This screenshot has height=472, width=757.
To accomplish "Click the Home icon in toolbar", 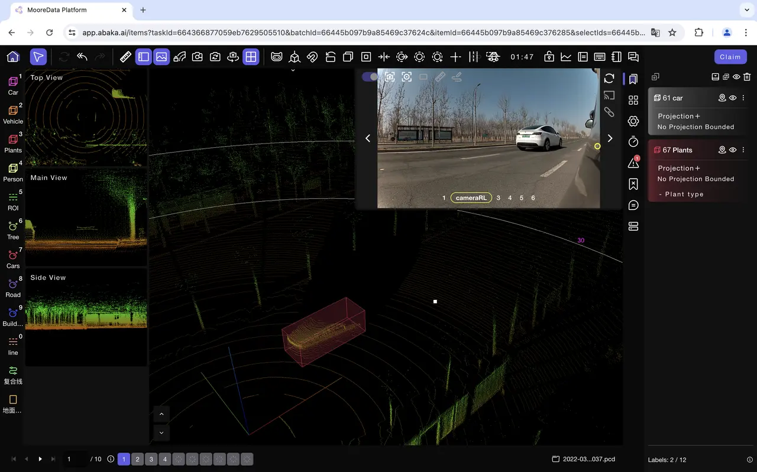I will pyautogui.click(x=13, y=57).
